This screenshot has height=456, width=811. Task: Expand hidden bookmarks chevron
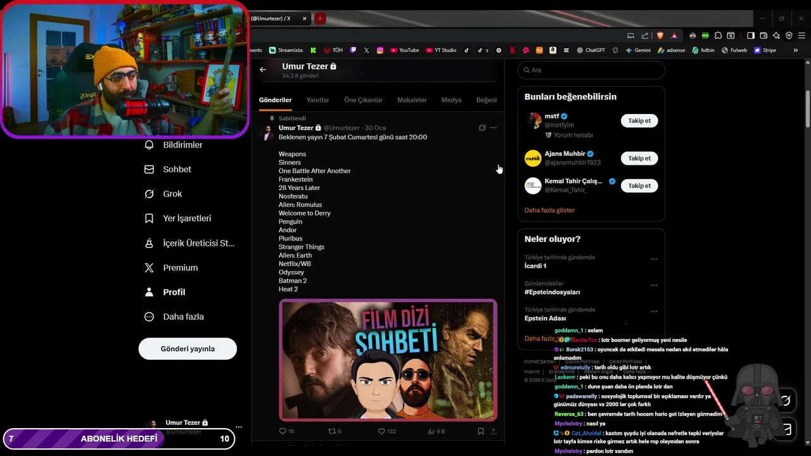click(x=796, y=50)
